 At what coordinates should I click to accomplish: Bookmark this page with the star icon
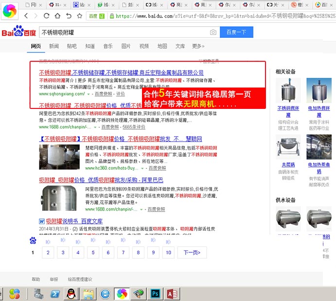pos(80,16)
